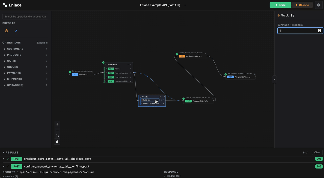This screenshot has width=324, height=178.
Task: Focus the operation search field
Action: (x=25, y=17)
